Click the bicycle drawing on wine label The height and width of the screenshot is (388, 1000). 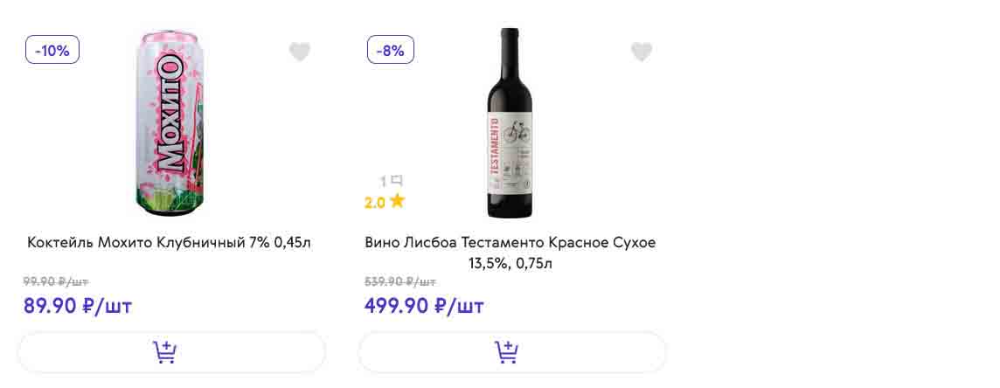(517, 132)
